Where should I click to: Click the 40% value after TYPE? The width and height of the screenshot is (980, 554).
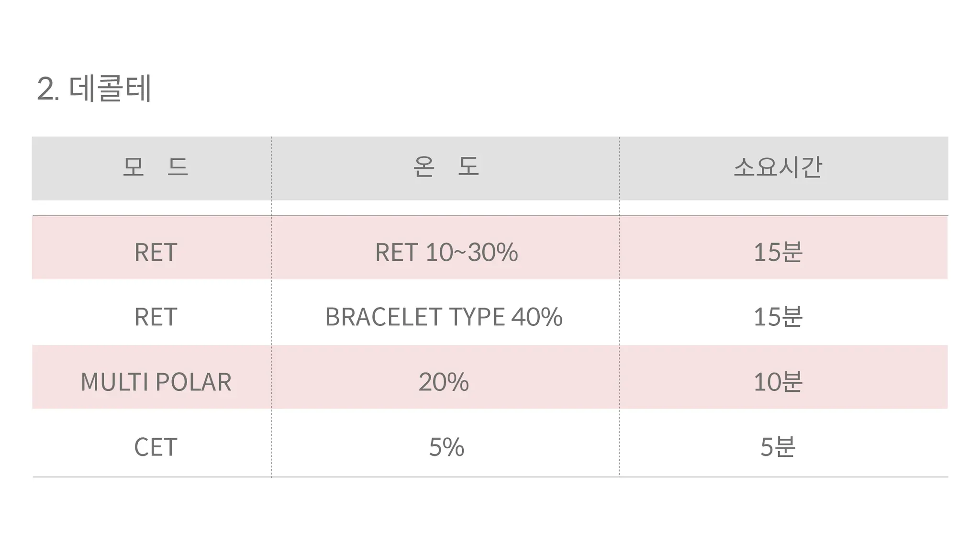click(x=536, y=317)
